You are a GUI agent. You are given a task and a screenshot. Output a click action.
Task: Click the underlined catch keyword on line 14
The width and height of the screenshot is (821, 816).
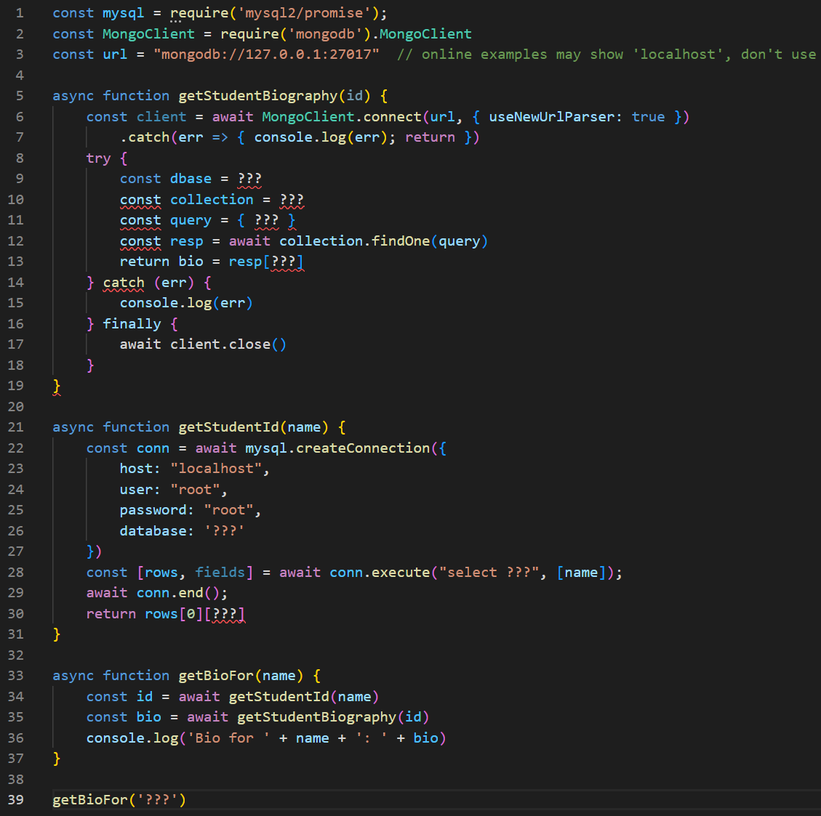click(x=124, y=282)
